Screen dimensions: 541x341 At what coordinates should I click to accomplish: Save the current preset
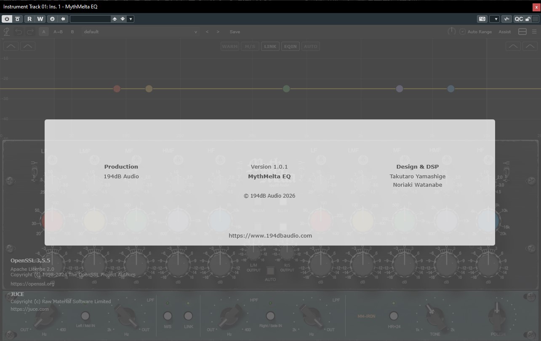tap(235, 32)
